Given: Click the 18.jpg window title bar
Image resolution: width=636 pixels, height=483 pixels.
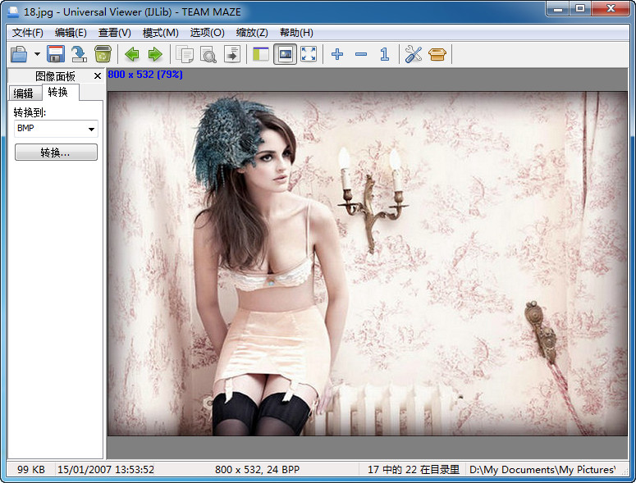Looking at the screenshot, I should tap(132, 11).
